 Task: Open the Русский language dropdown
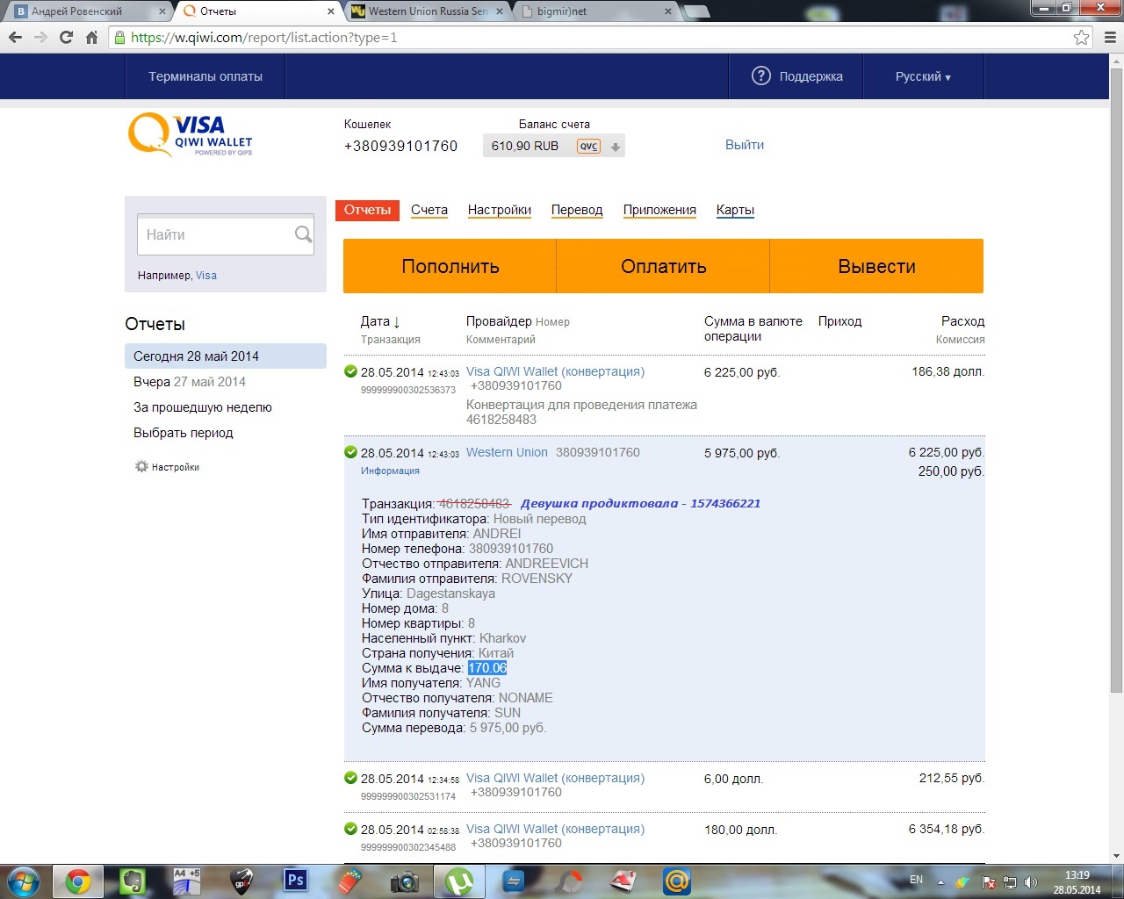(x=923, y=76)
